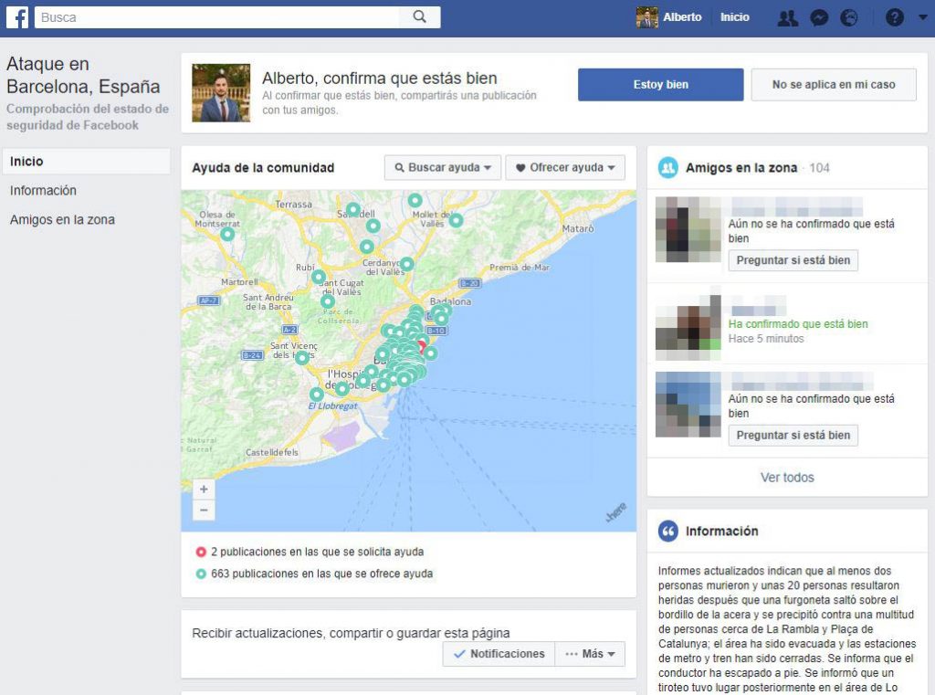Toggle the Notificaciones button

499,654
